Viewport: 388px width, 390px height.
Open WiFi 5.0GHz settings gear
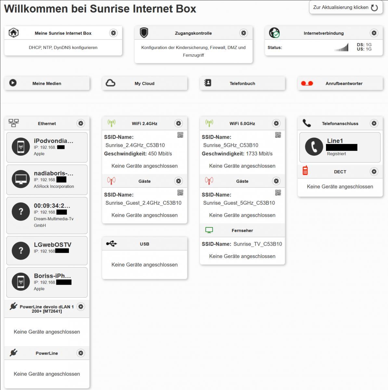tap(276, 123)
